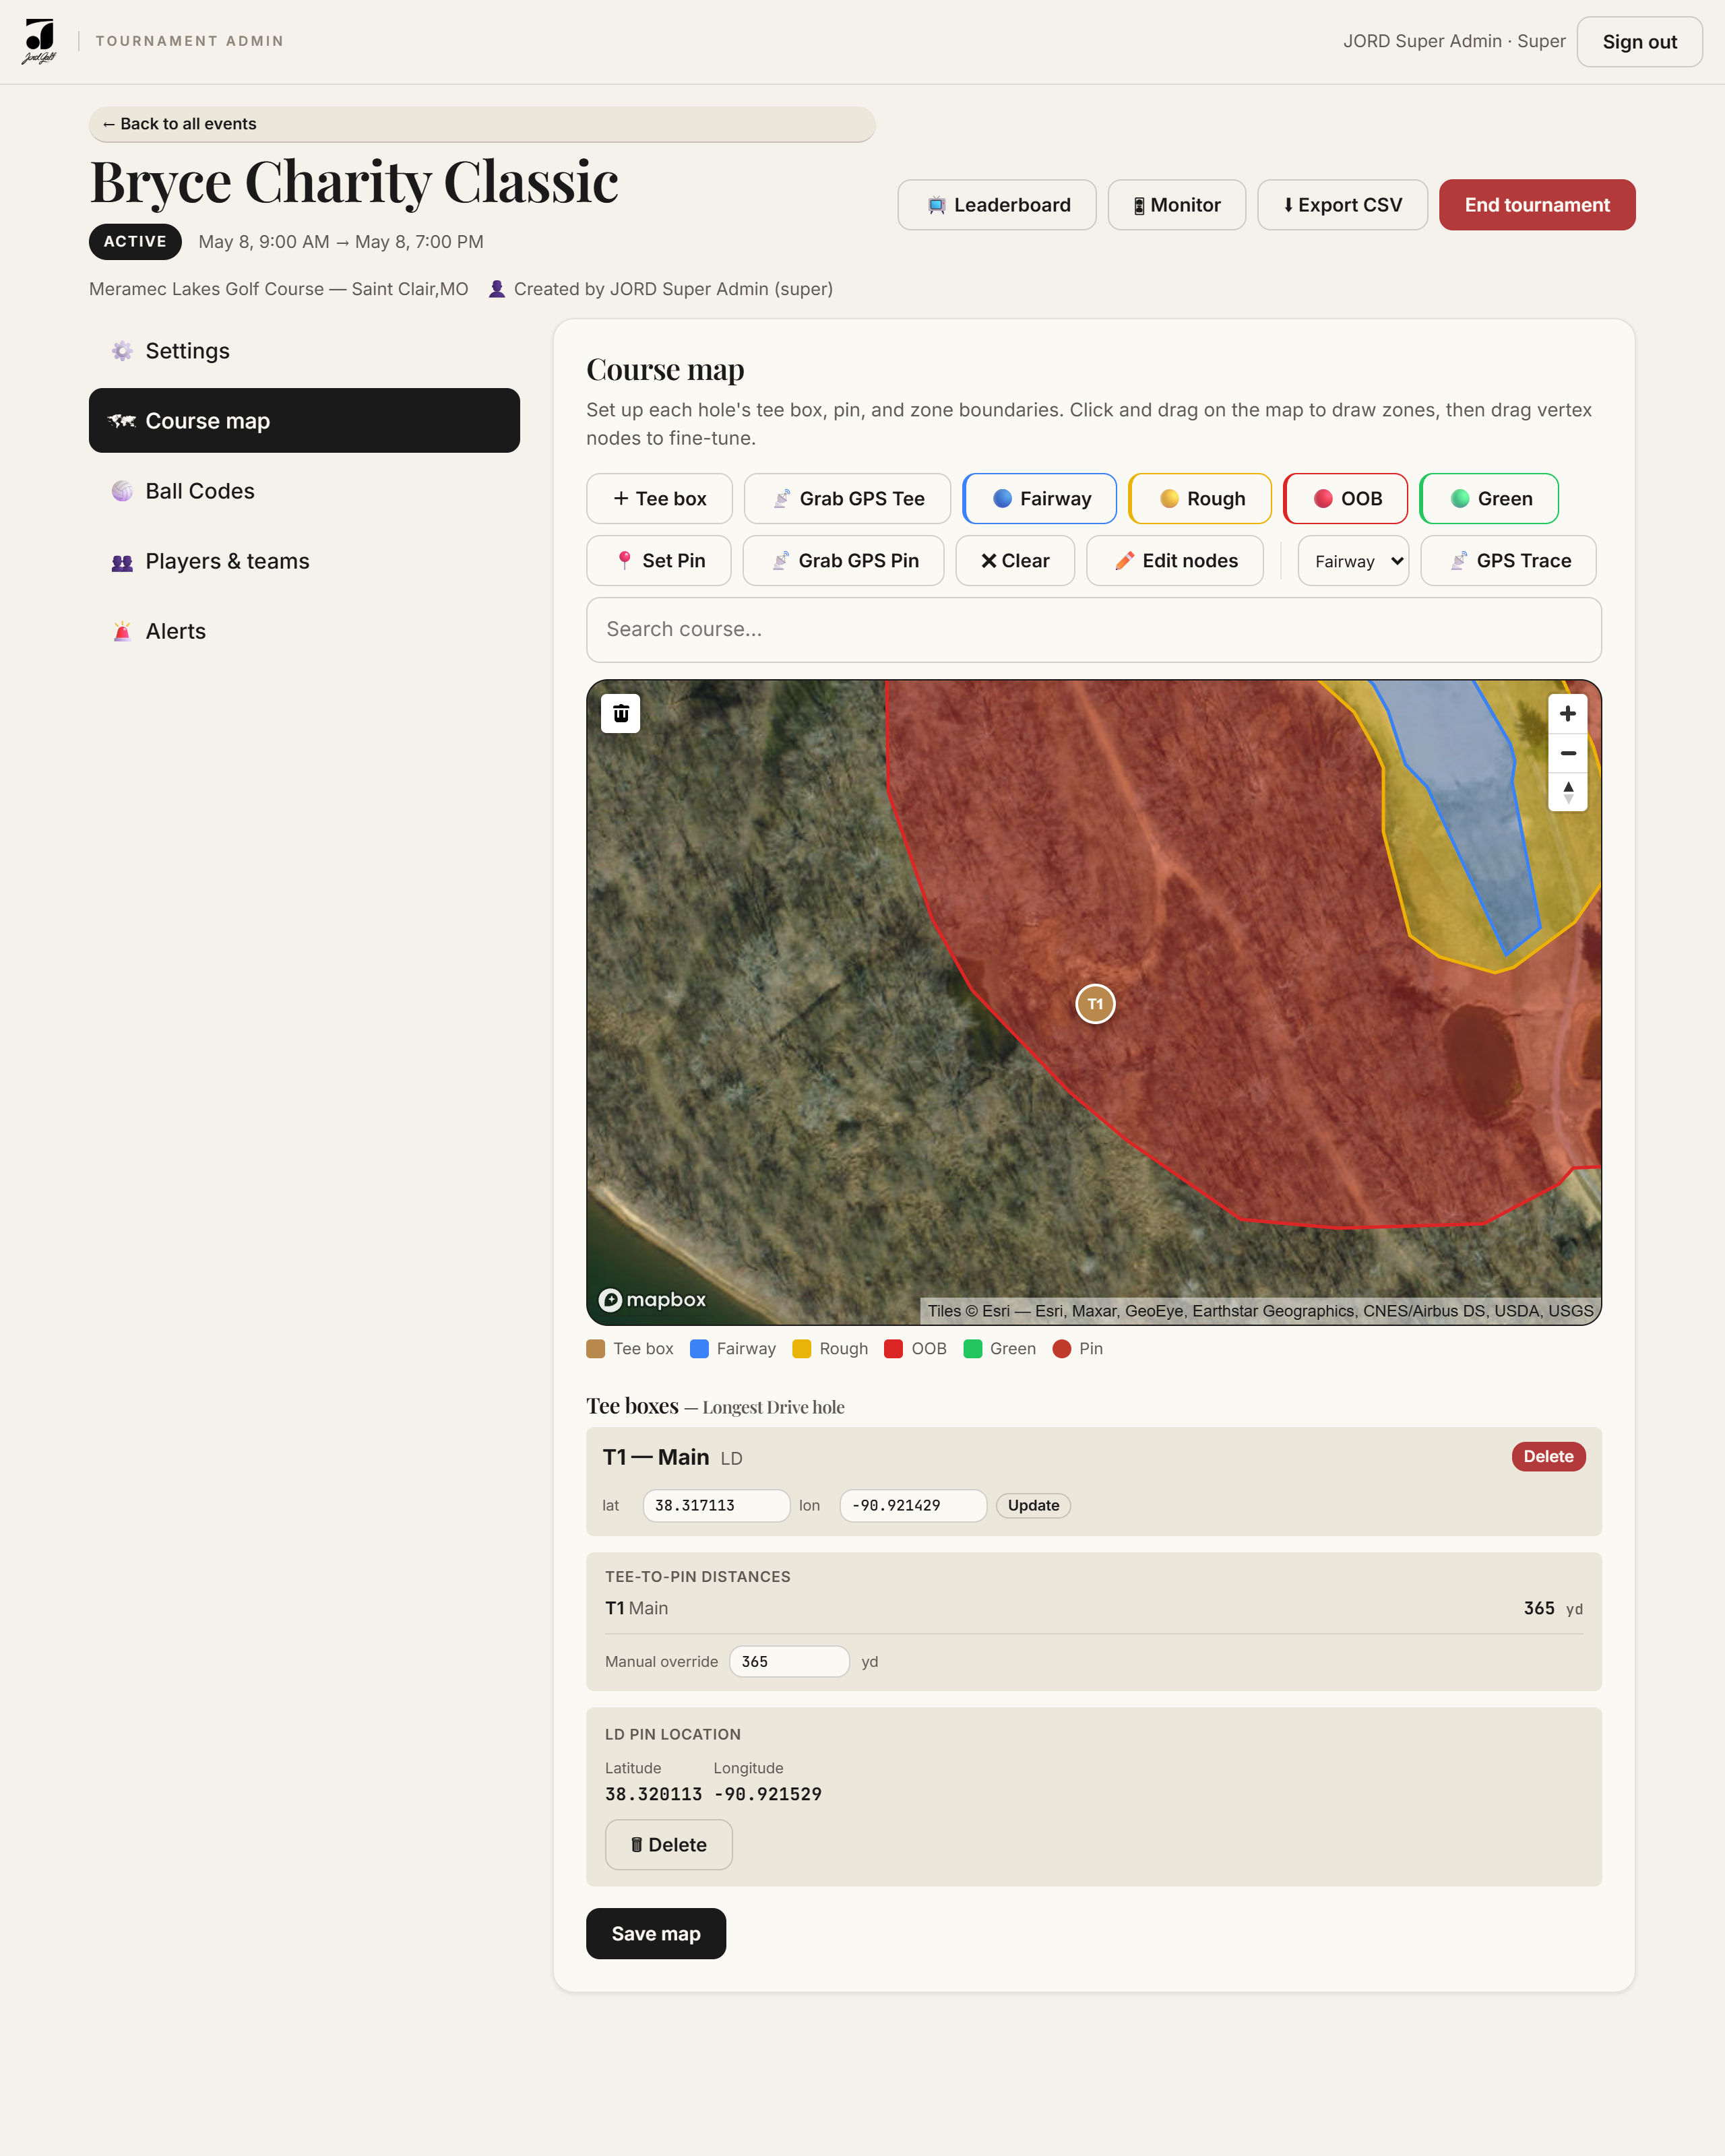Open the Ball Codes section
Image resolution: width=1725 pixels, height=2156 pixels.
[x=304, y=491]
